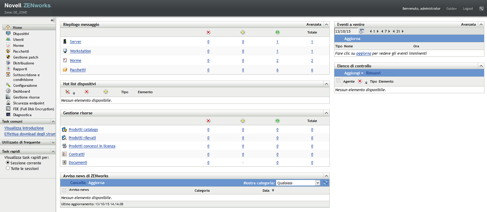Screen dimensions: 487x212
Task: Click Effettua download degli strumenti link
Action: tap(30, 134)
